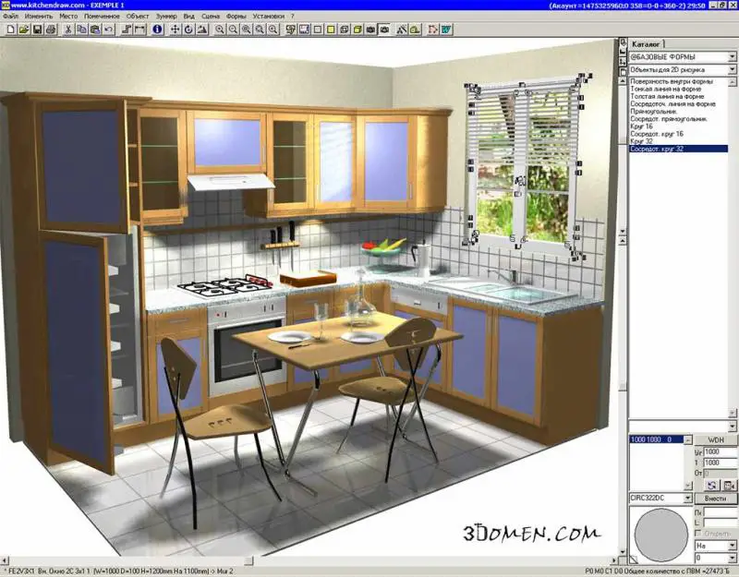
Task: Switch to the Каталог tab
Action: pyautogui.click(x=648, y=43)
